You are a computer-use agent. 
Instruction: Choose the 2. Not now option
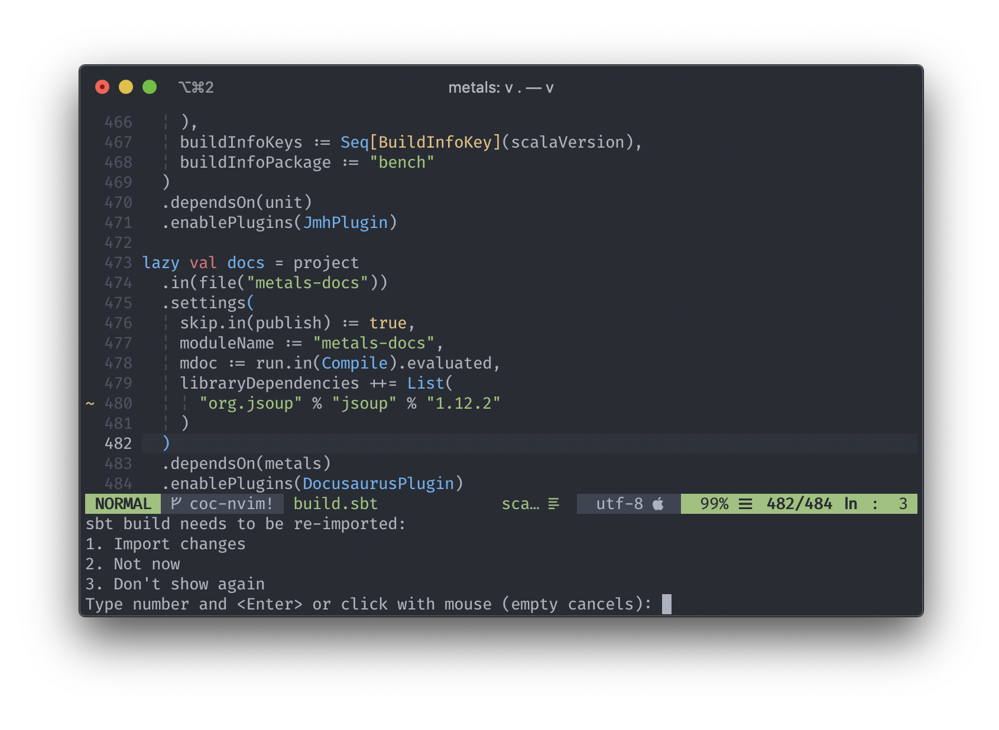point(133,564)
